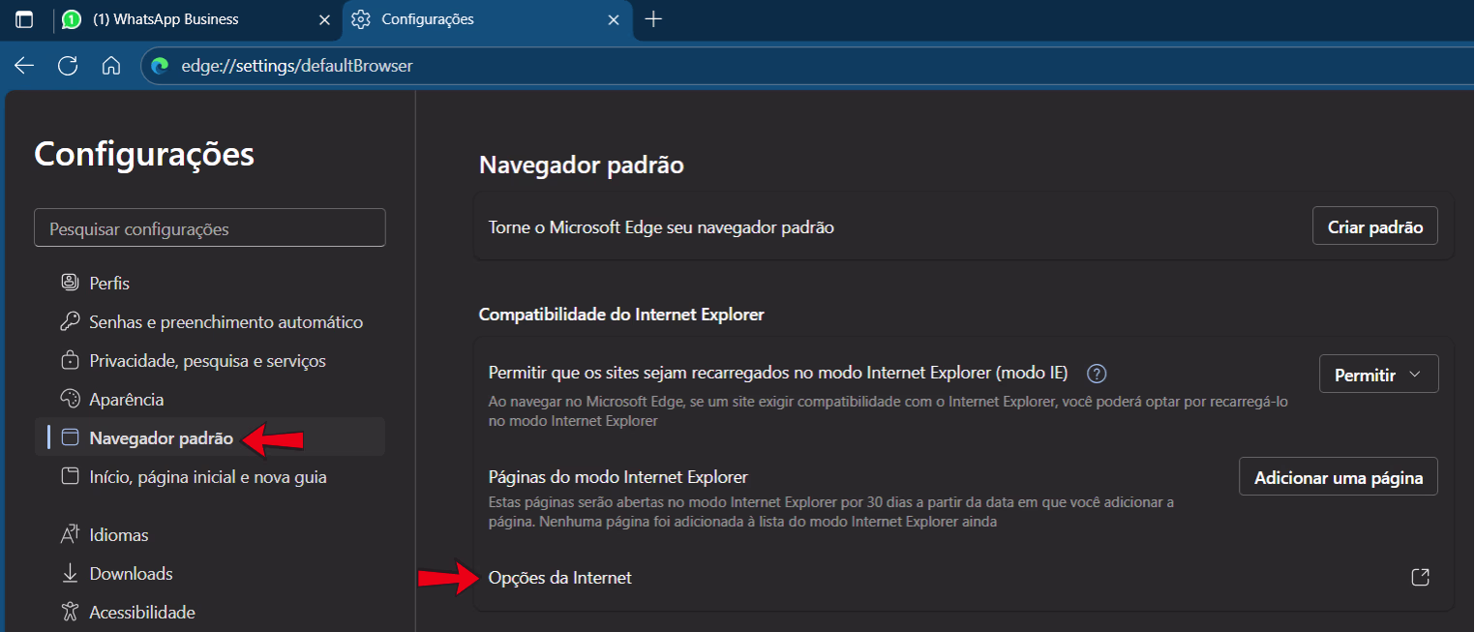
Task: Open a new tab with plus button
Action: click(653, 19)
